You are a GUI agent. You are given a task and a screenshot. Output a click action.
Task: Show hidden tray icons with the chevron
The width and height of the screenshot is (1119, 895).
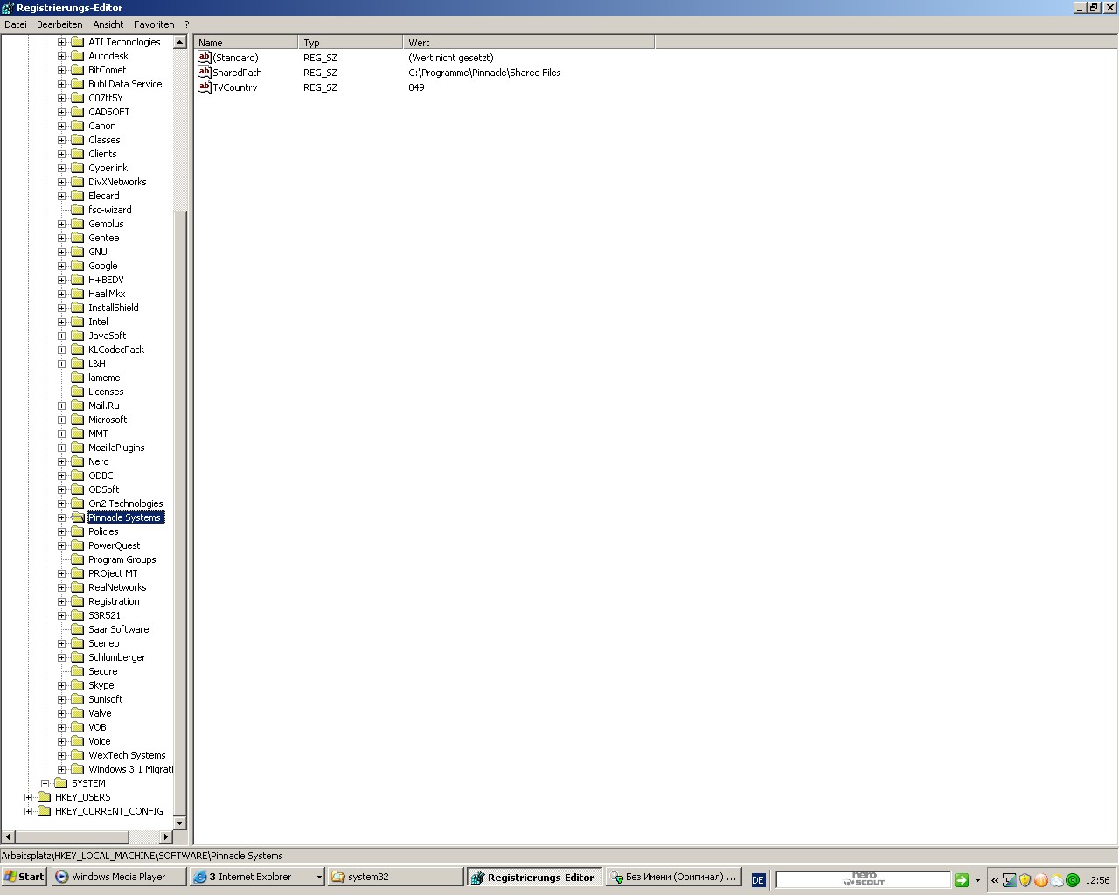pyautogui.click(x=994, y=880)
